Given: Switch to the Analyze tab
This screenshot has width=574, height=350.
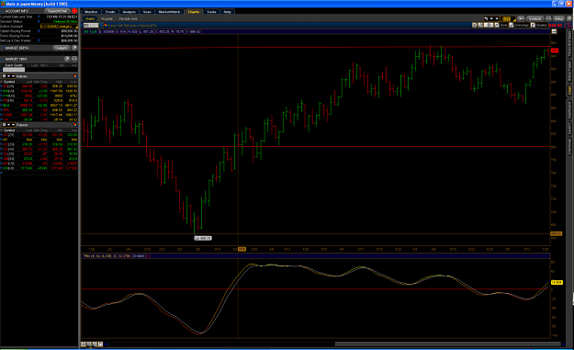Looking at the screenshot, I should [129, 12].
